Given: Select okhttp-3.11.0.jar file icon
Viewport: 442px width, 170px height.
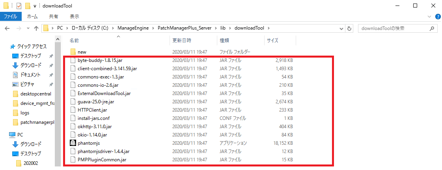Looking at the screenshot, I should [x=73, y=127].
